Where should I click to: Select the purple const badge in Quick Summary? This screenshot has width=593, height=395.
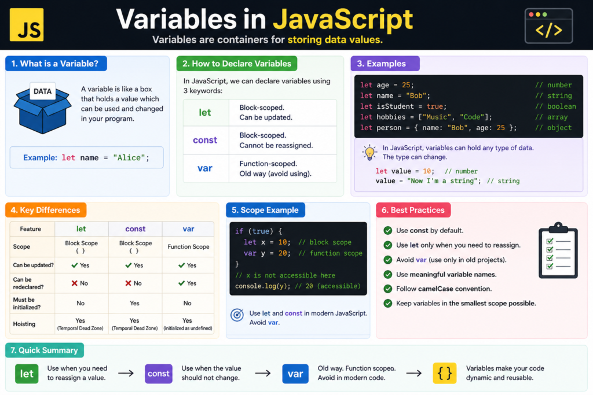pyautogui.click(x=159, y=374)
